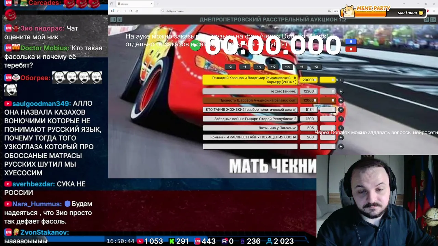This screenshot has width=438, height=246.
Task: Click the -½ timer button
Action: 259,67
